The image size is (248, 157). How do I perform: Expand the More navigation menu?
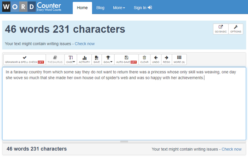tap(119, 8)
